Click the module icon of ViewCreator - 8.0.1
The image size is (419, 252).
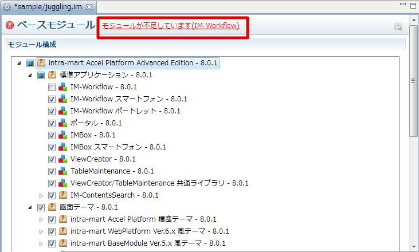click(63, 159)
